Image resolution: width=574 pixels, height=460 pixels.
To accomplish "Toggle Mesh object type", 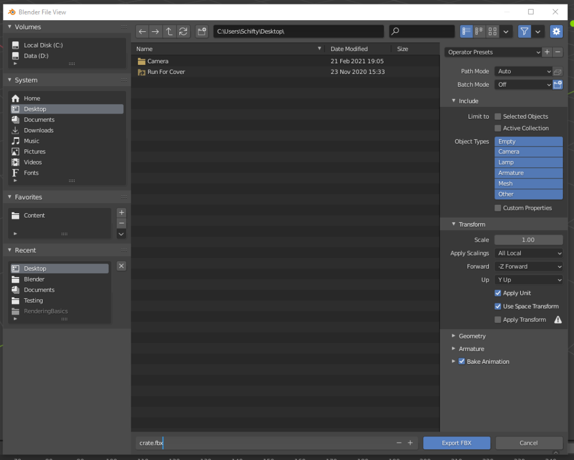I will 529,184.
